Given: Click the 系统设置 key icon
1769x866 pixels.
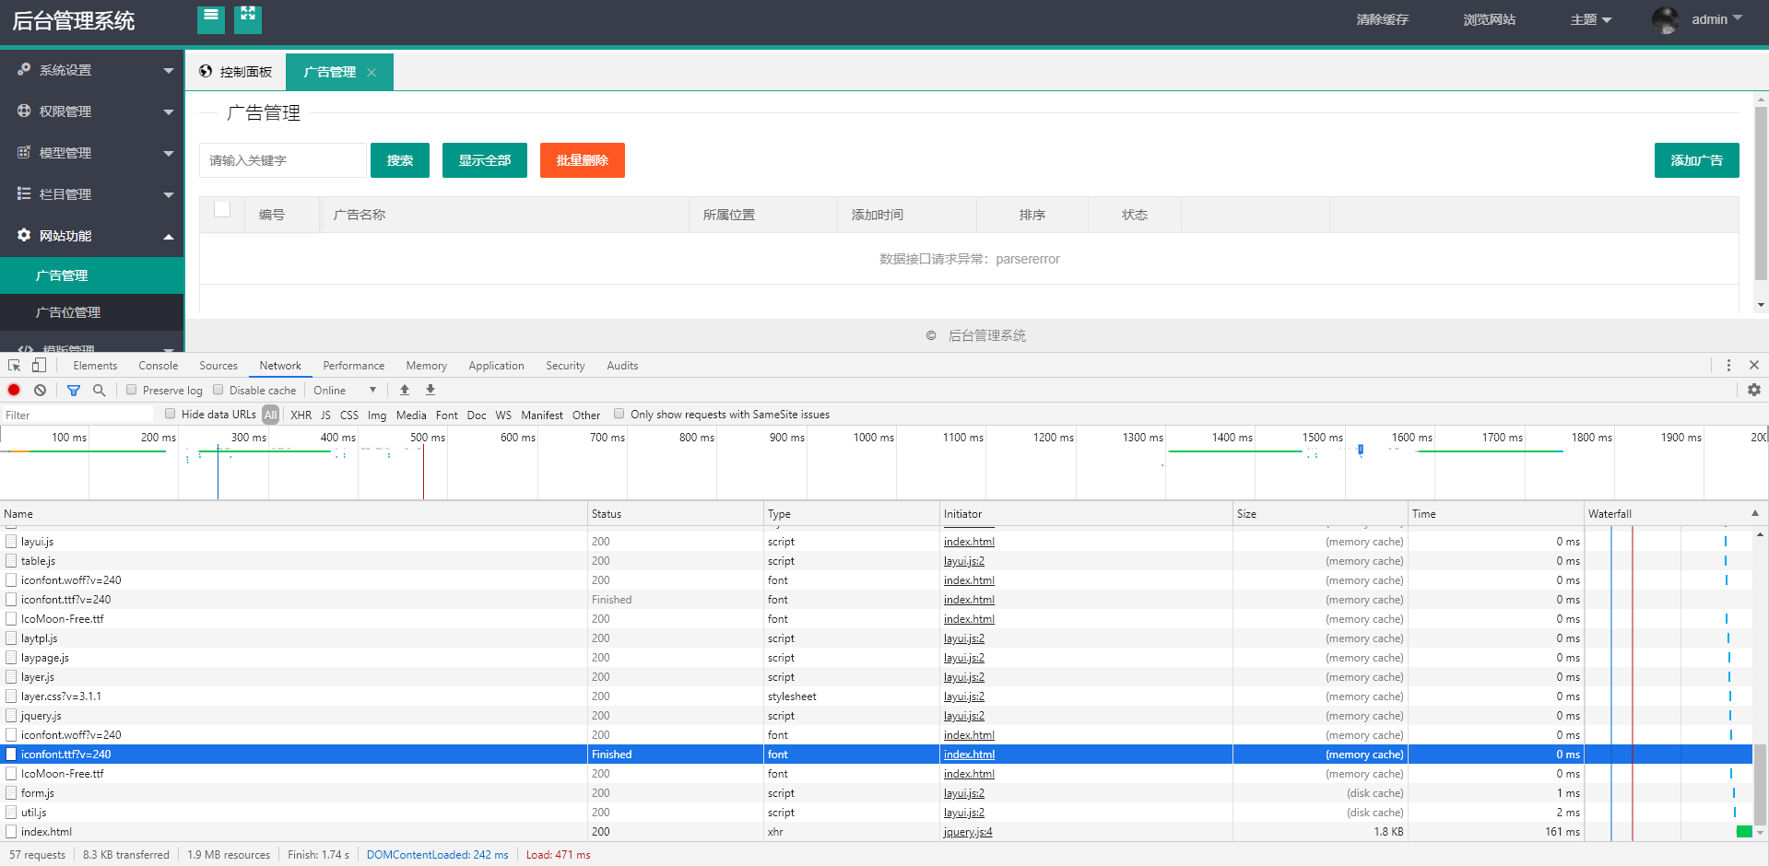Looking at the screenshot, I should pyautogui.click(x=24, y=69).
